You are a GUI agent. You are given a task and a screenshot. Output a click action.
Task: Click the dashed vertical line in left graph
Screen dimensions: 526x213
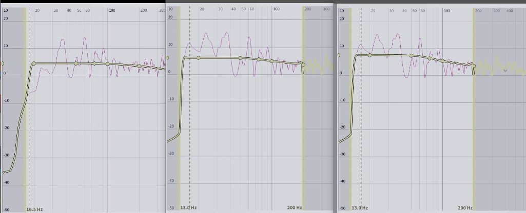tap(29, 128)
